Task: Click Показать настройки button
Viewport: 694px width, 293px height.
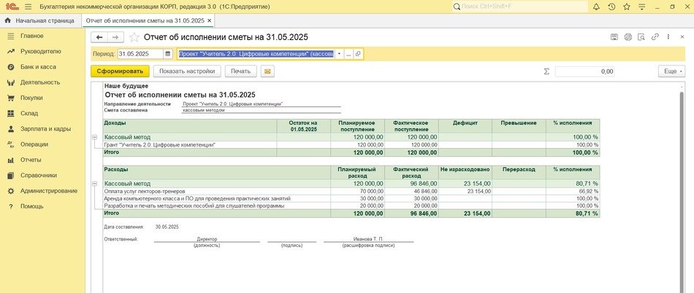Action: pos(188,71)
